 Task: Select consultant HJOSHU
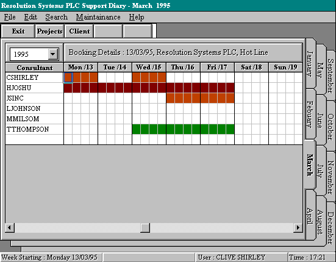[x=34, y=88]
